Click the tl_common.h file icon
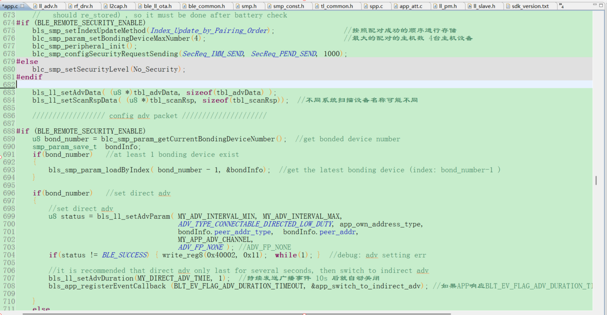This screenshot has width=607, height=315. [x=317, y=6]
